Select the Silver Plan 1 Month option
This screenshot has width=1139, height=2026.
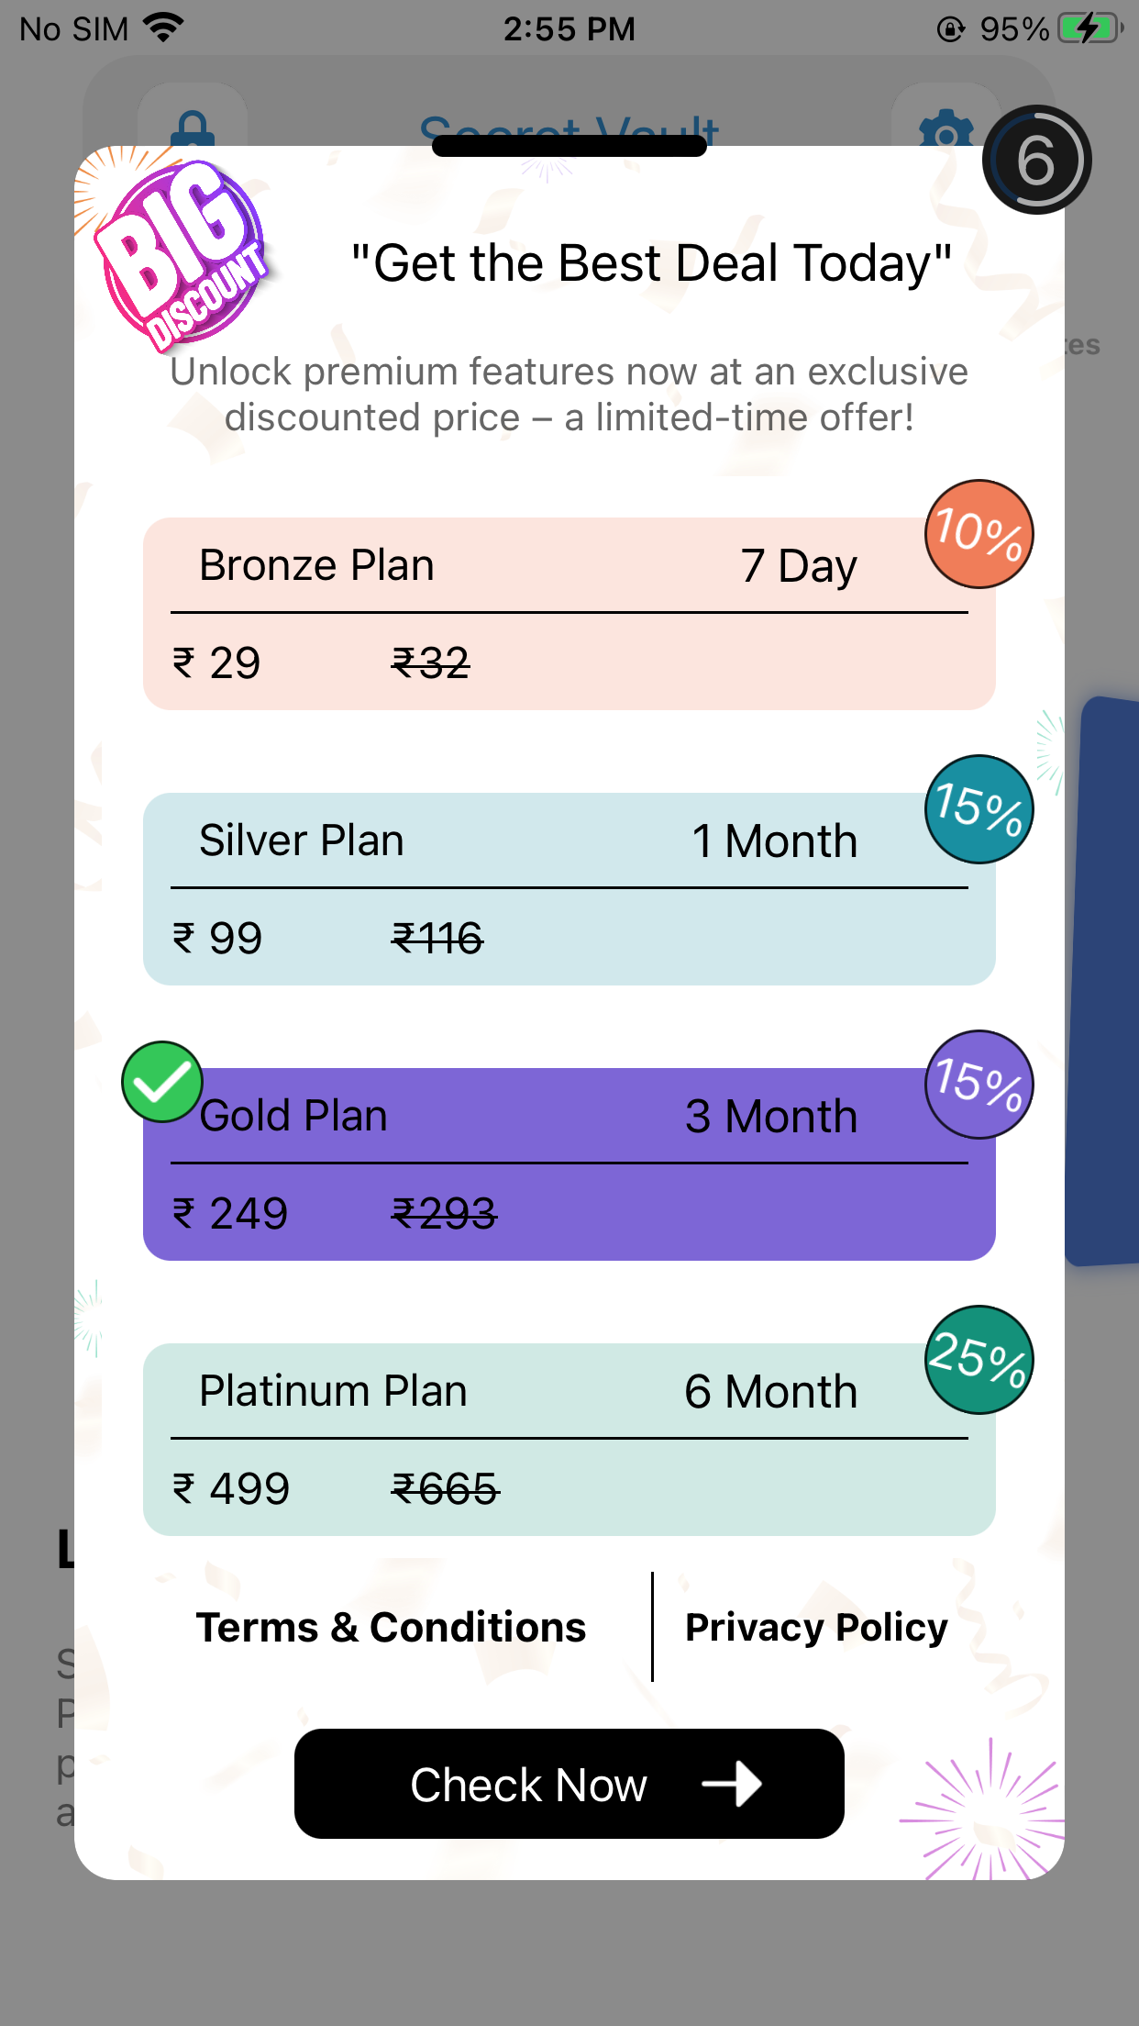pos(569,889)
